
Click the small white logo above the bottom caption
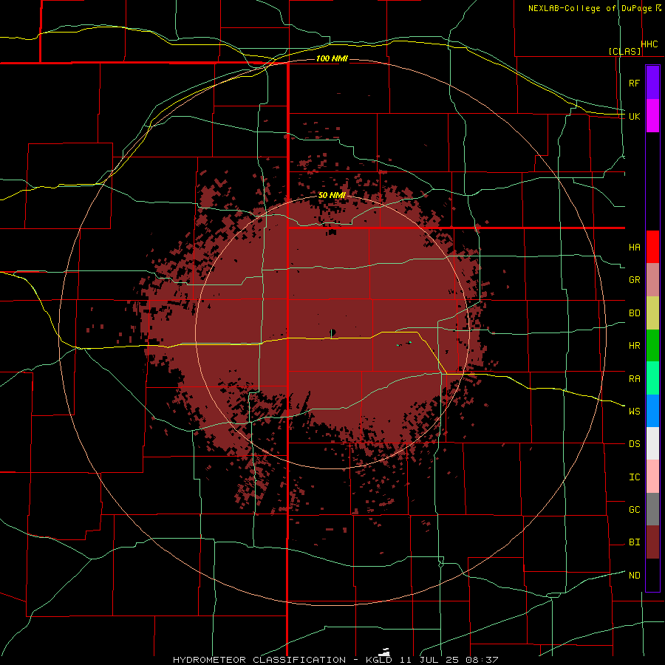[x=384, y=652]
